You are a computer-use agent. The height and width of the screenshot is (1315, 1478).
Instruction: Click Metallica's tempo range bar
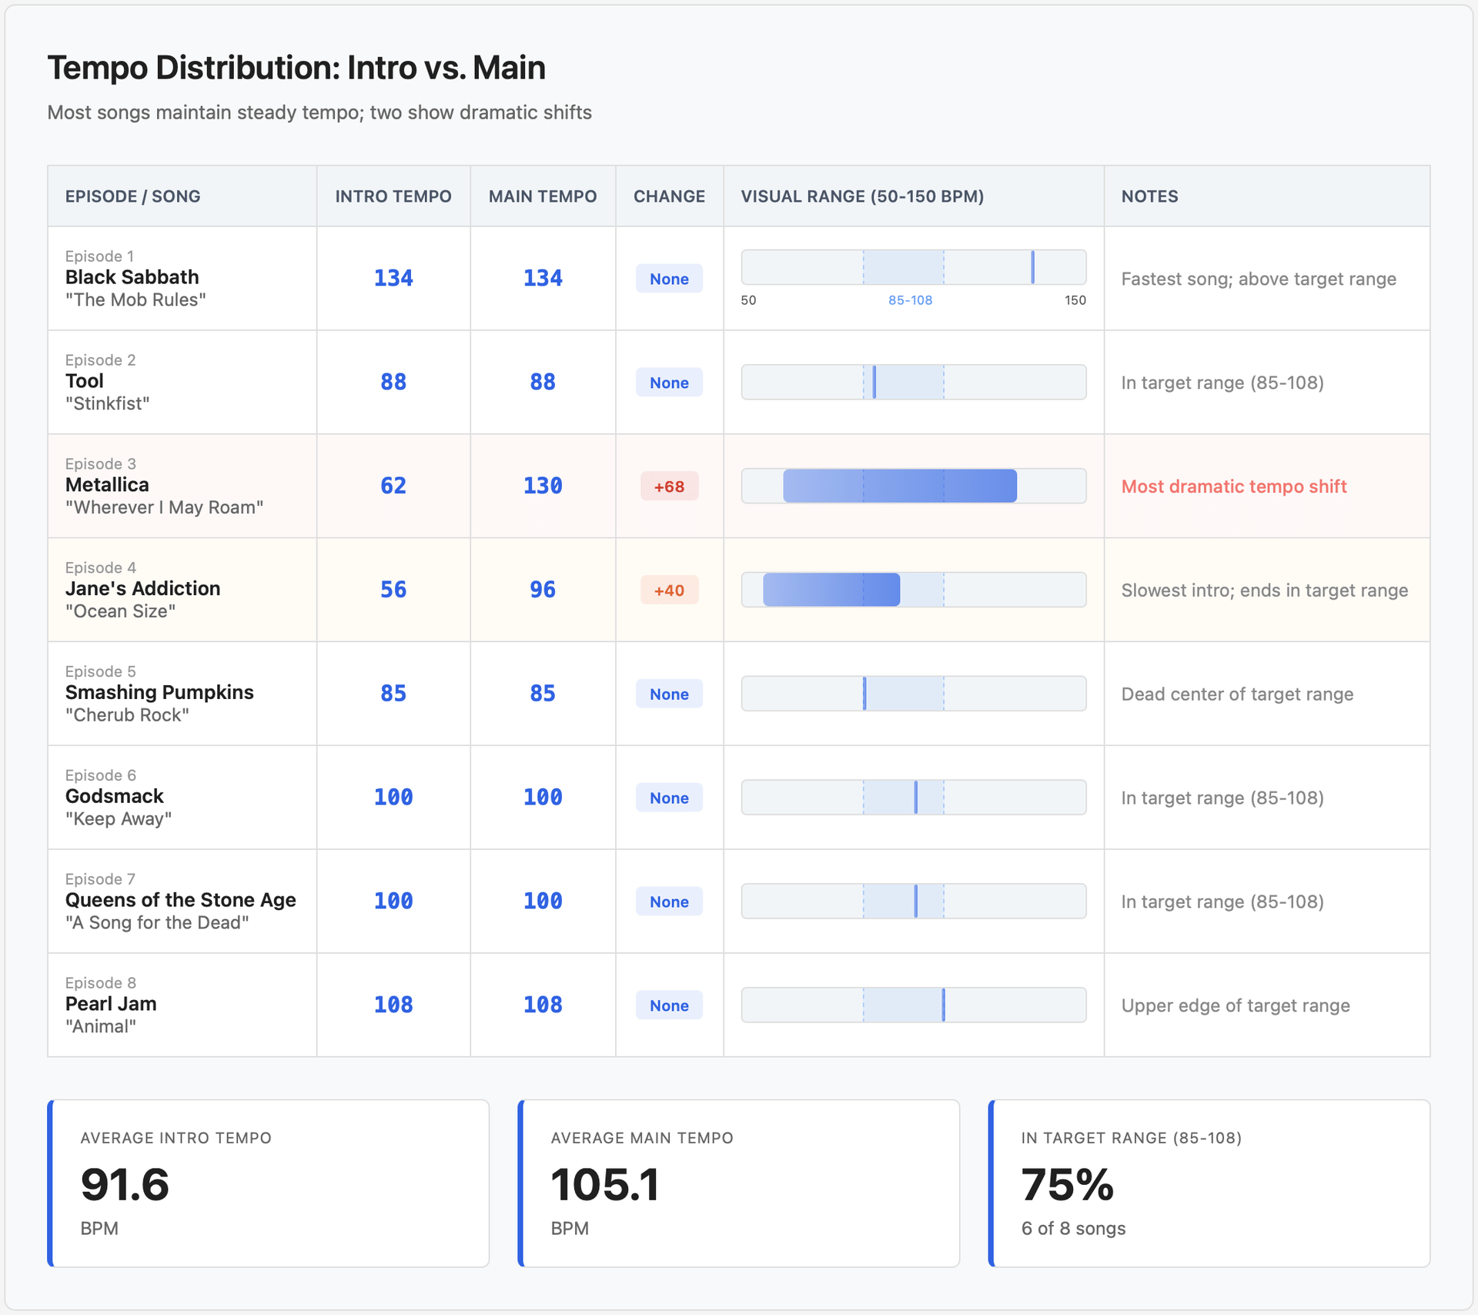[899, 486]
